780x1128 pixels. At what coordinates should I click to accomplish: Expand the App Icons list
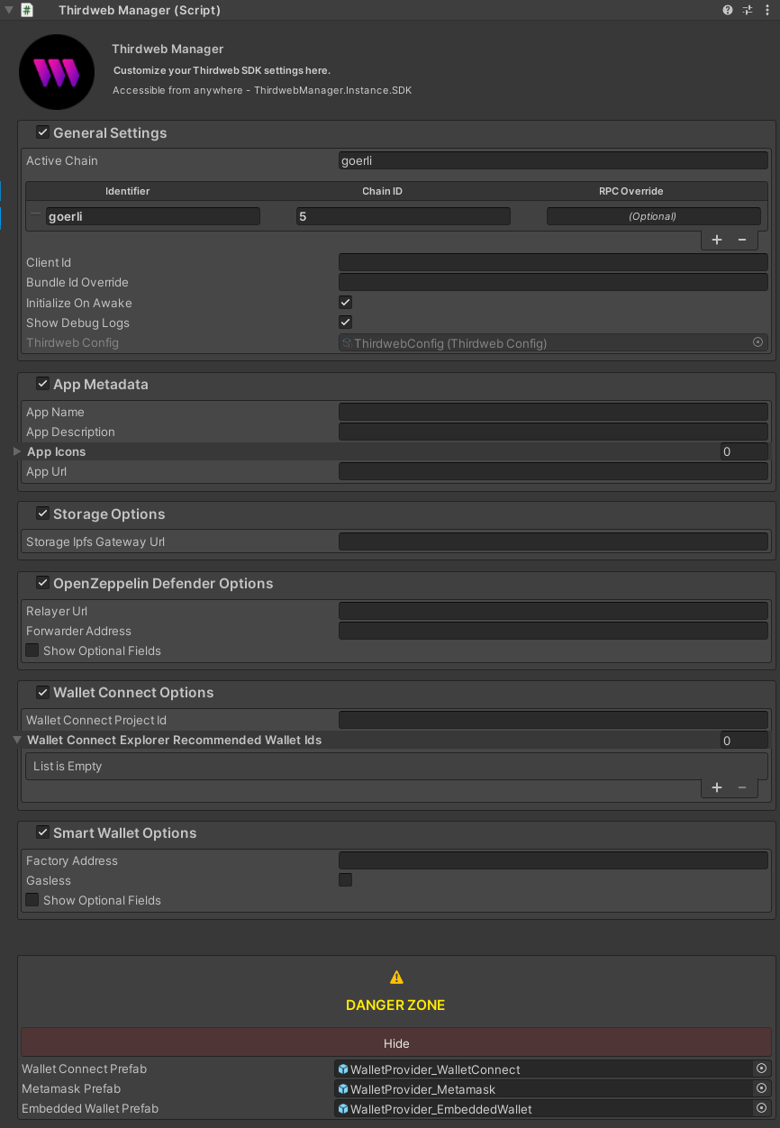click(16, 451)
